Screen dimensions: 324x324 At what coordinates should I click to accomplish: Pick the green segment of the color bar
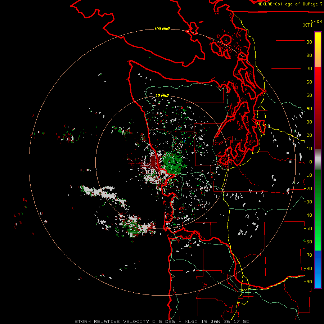click(318, 210)
